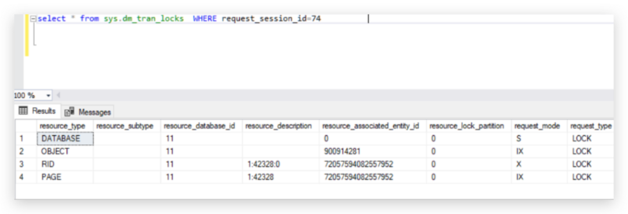Click entity id 72057594082557952 in RID row
This screenshot has width=628, height=214.
click(x=373, y=165)
